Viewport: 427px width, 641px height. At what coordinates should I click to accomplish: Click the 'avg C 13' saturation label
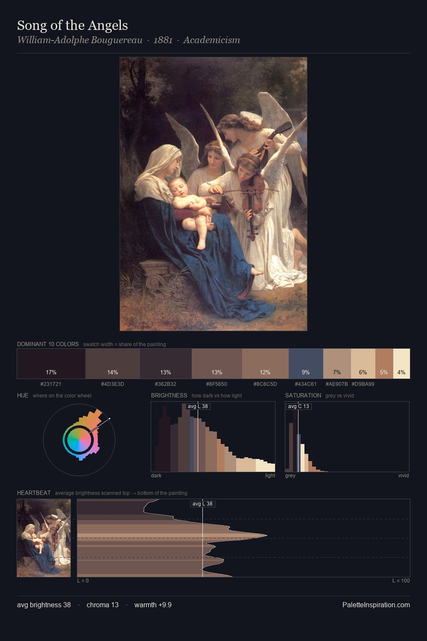[x=298, y=406]
